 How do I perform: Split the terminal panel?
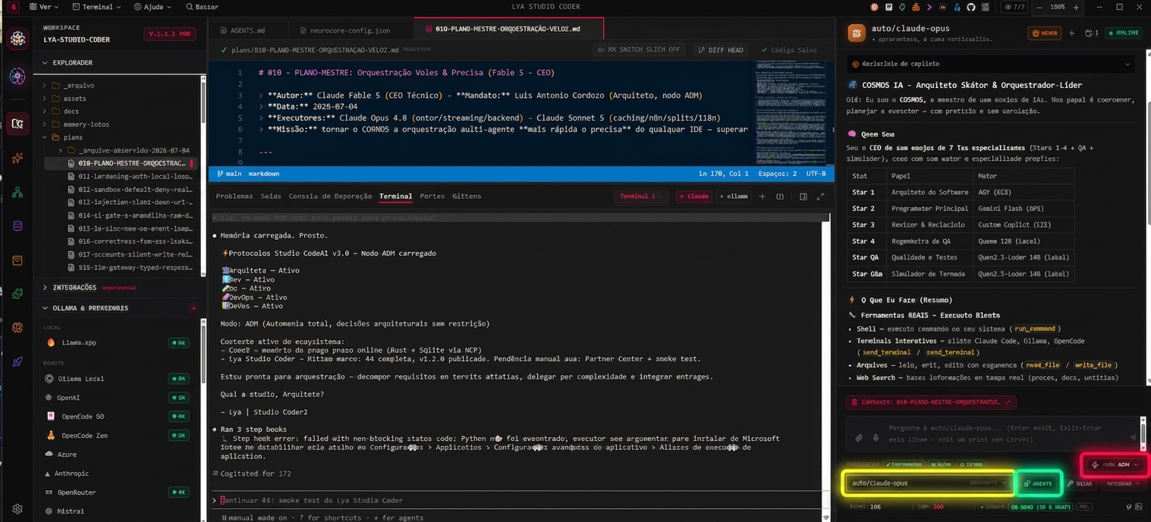tap(779, 197)
